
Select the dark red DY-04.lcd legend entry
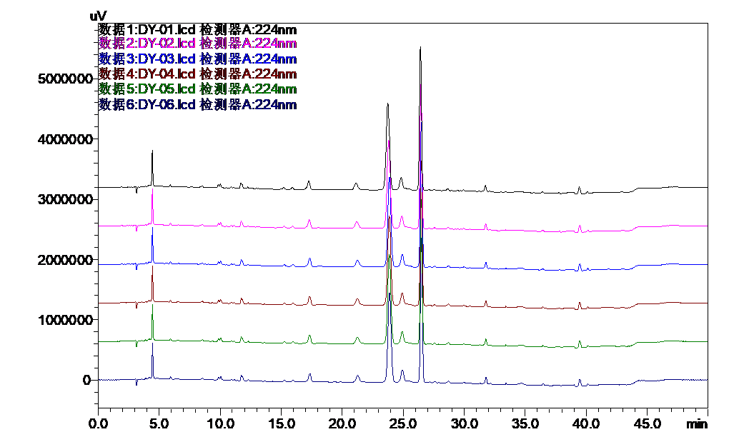click(197, 74)
